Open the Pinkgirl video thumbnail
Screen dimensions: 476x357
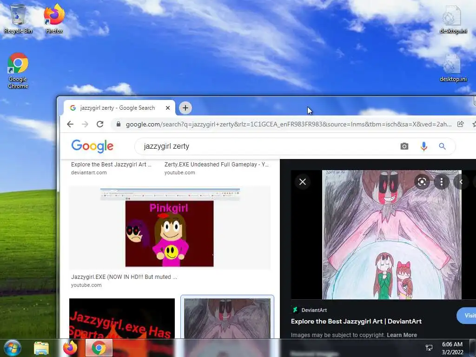pyautogui.click(x=169, y=228)
